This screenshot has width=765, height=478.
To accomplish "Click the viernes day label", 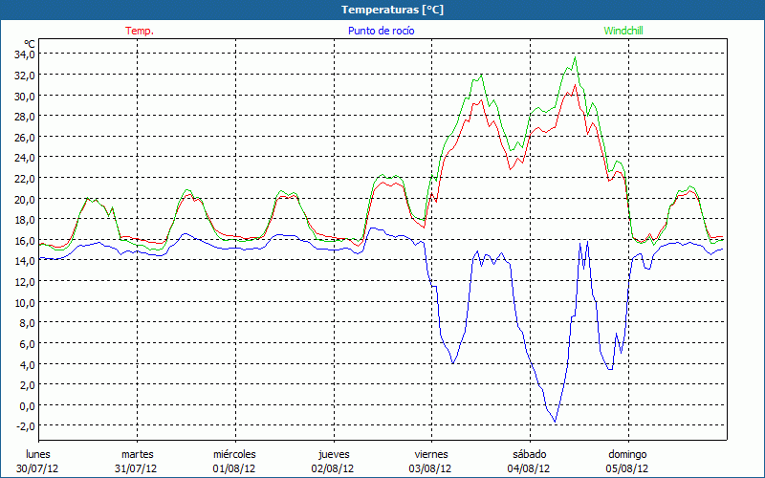I will pyautogui.click(x=431, y=454).
